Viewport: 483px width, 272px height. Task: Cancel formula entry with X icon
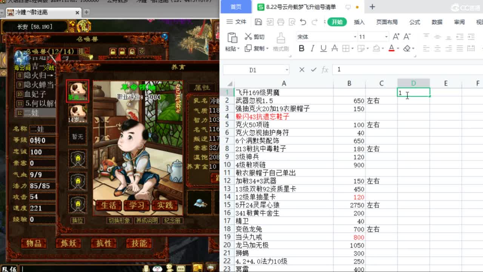(x=301, y=70)
